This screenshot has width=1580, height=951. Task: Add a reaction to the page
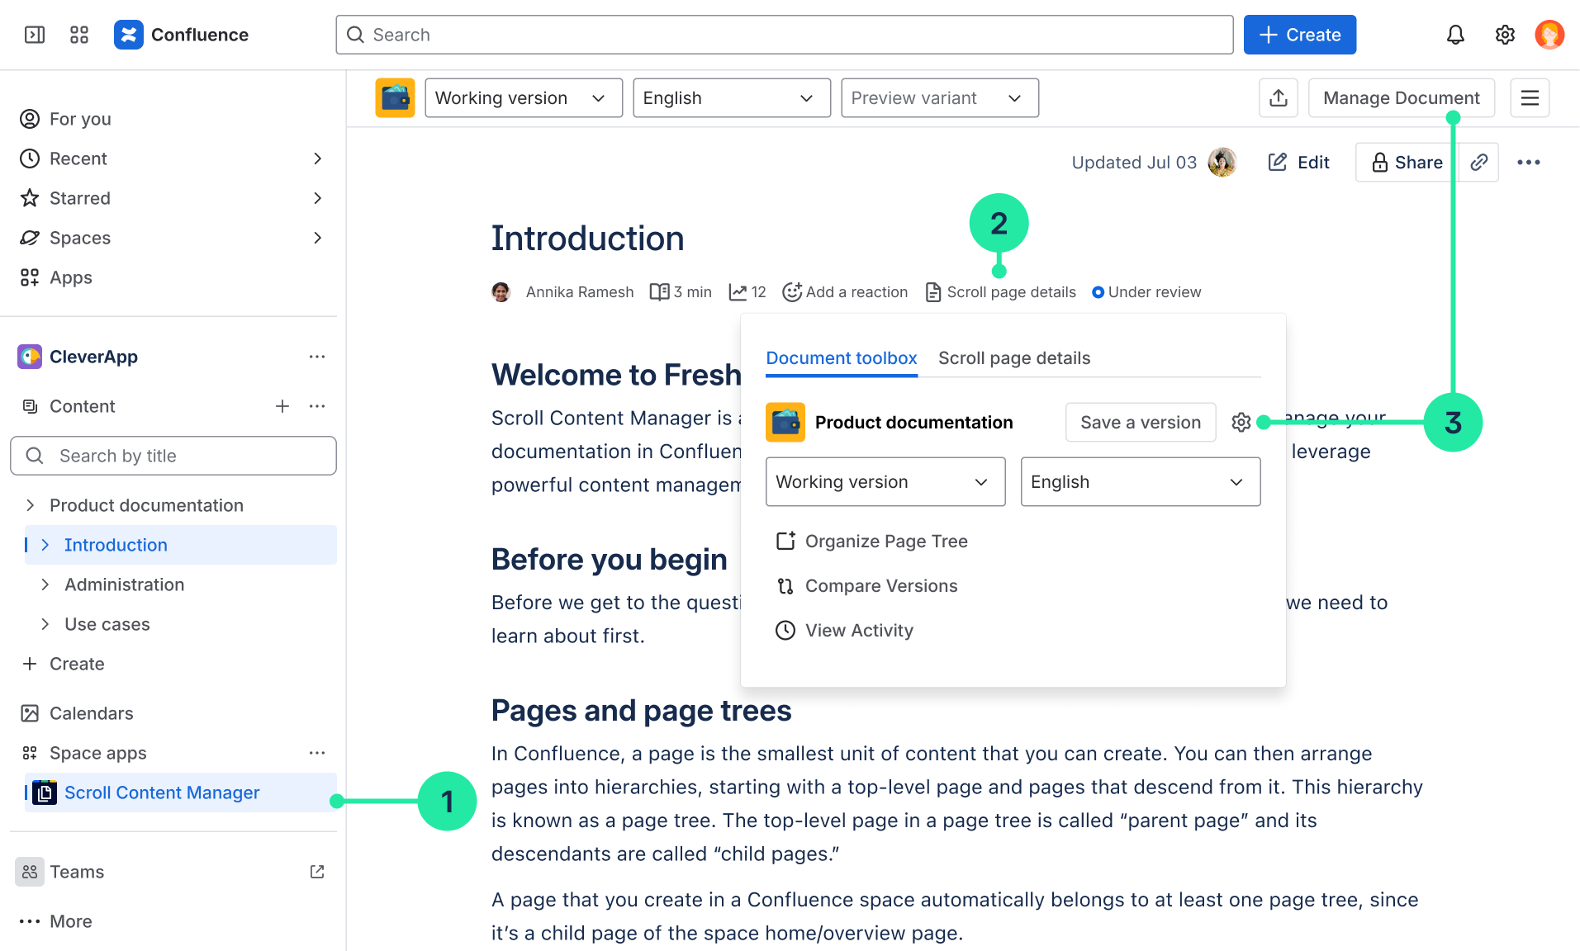tap(845, 292)
